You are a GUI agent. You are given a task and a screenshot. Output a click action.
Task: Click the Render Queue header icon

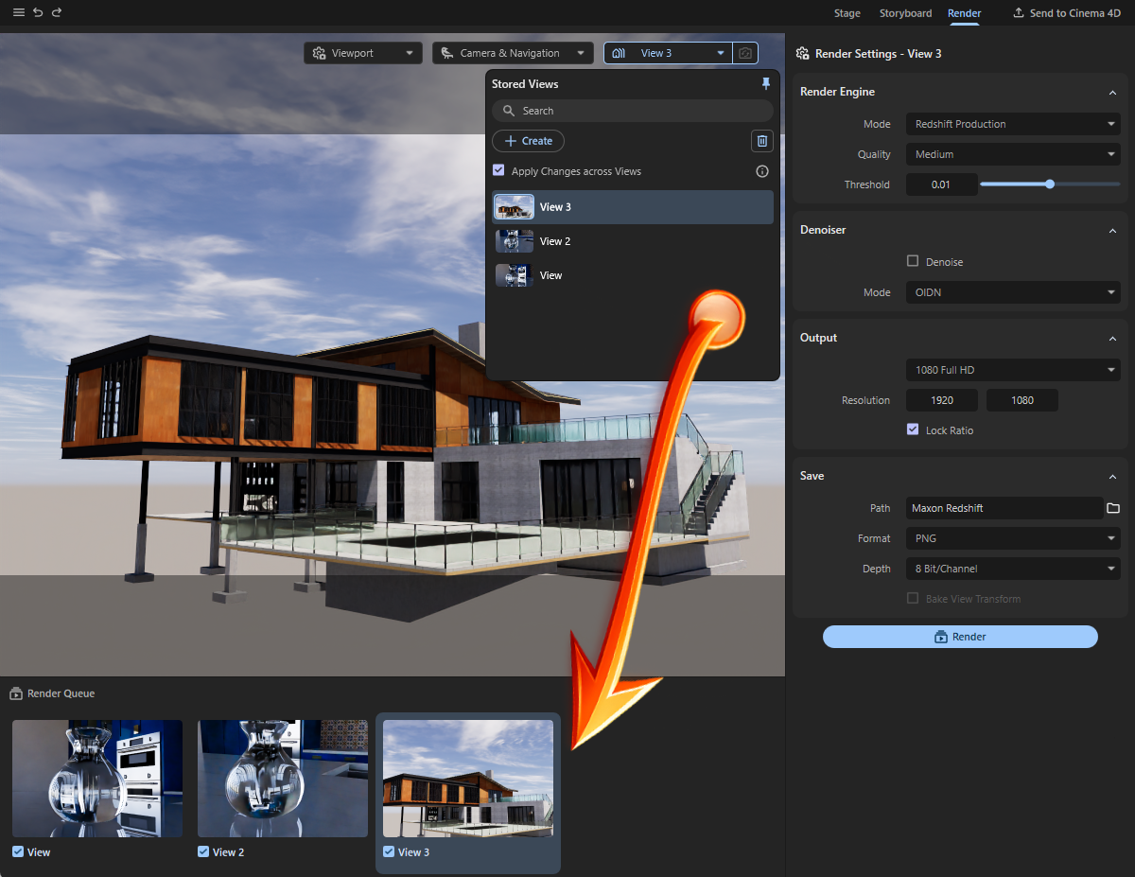(16, 693)
